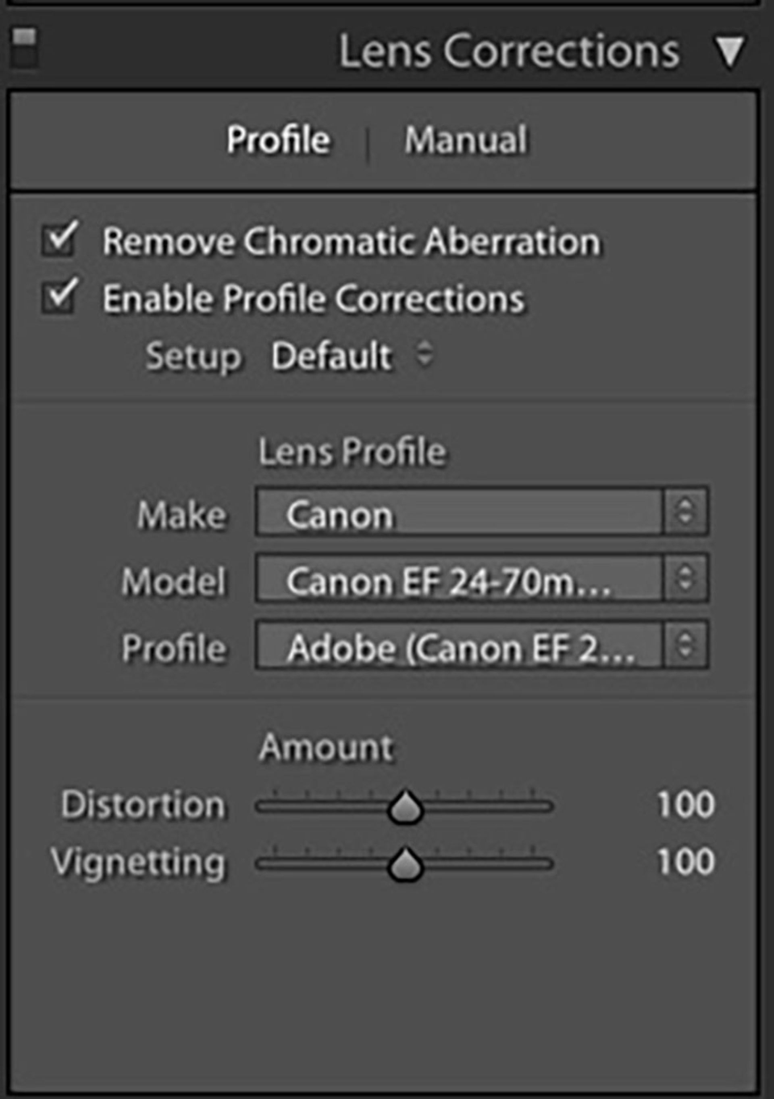Open the Profile dropdown showing Adobe
The width and height of the screenshot is (774, 1099).
(482, 645)
